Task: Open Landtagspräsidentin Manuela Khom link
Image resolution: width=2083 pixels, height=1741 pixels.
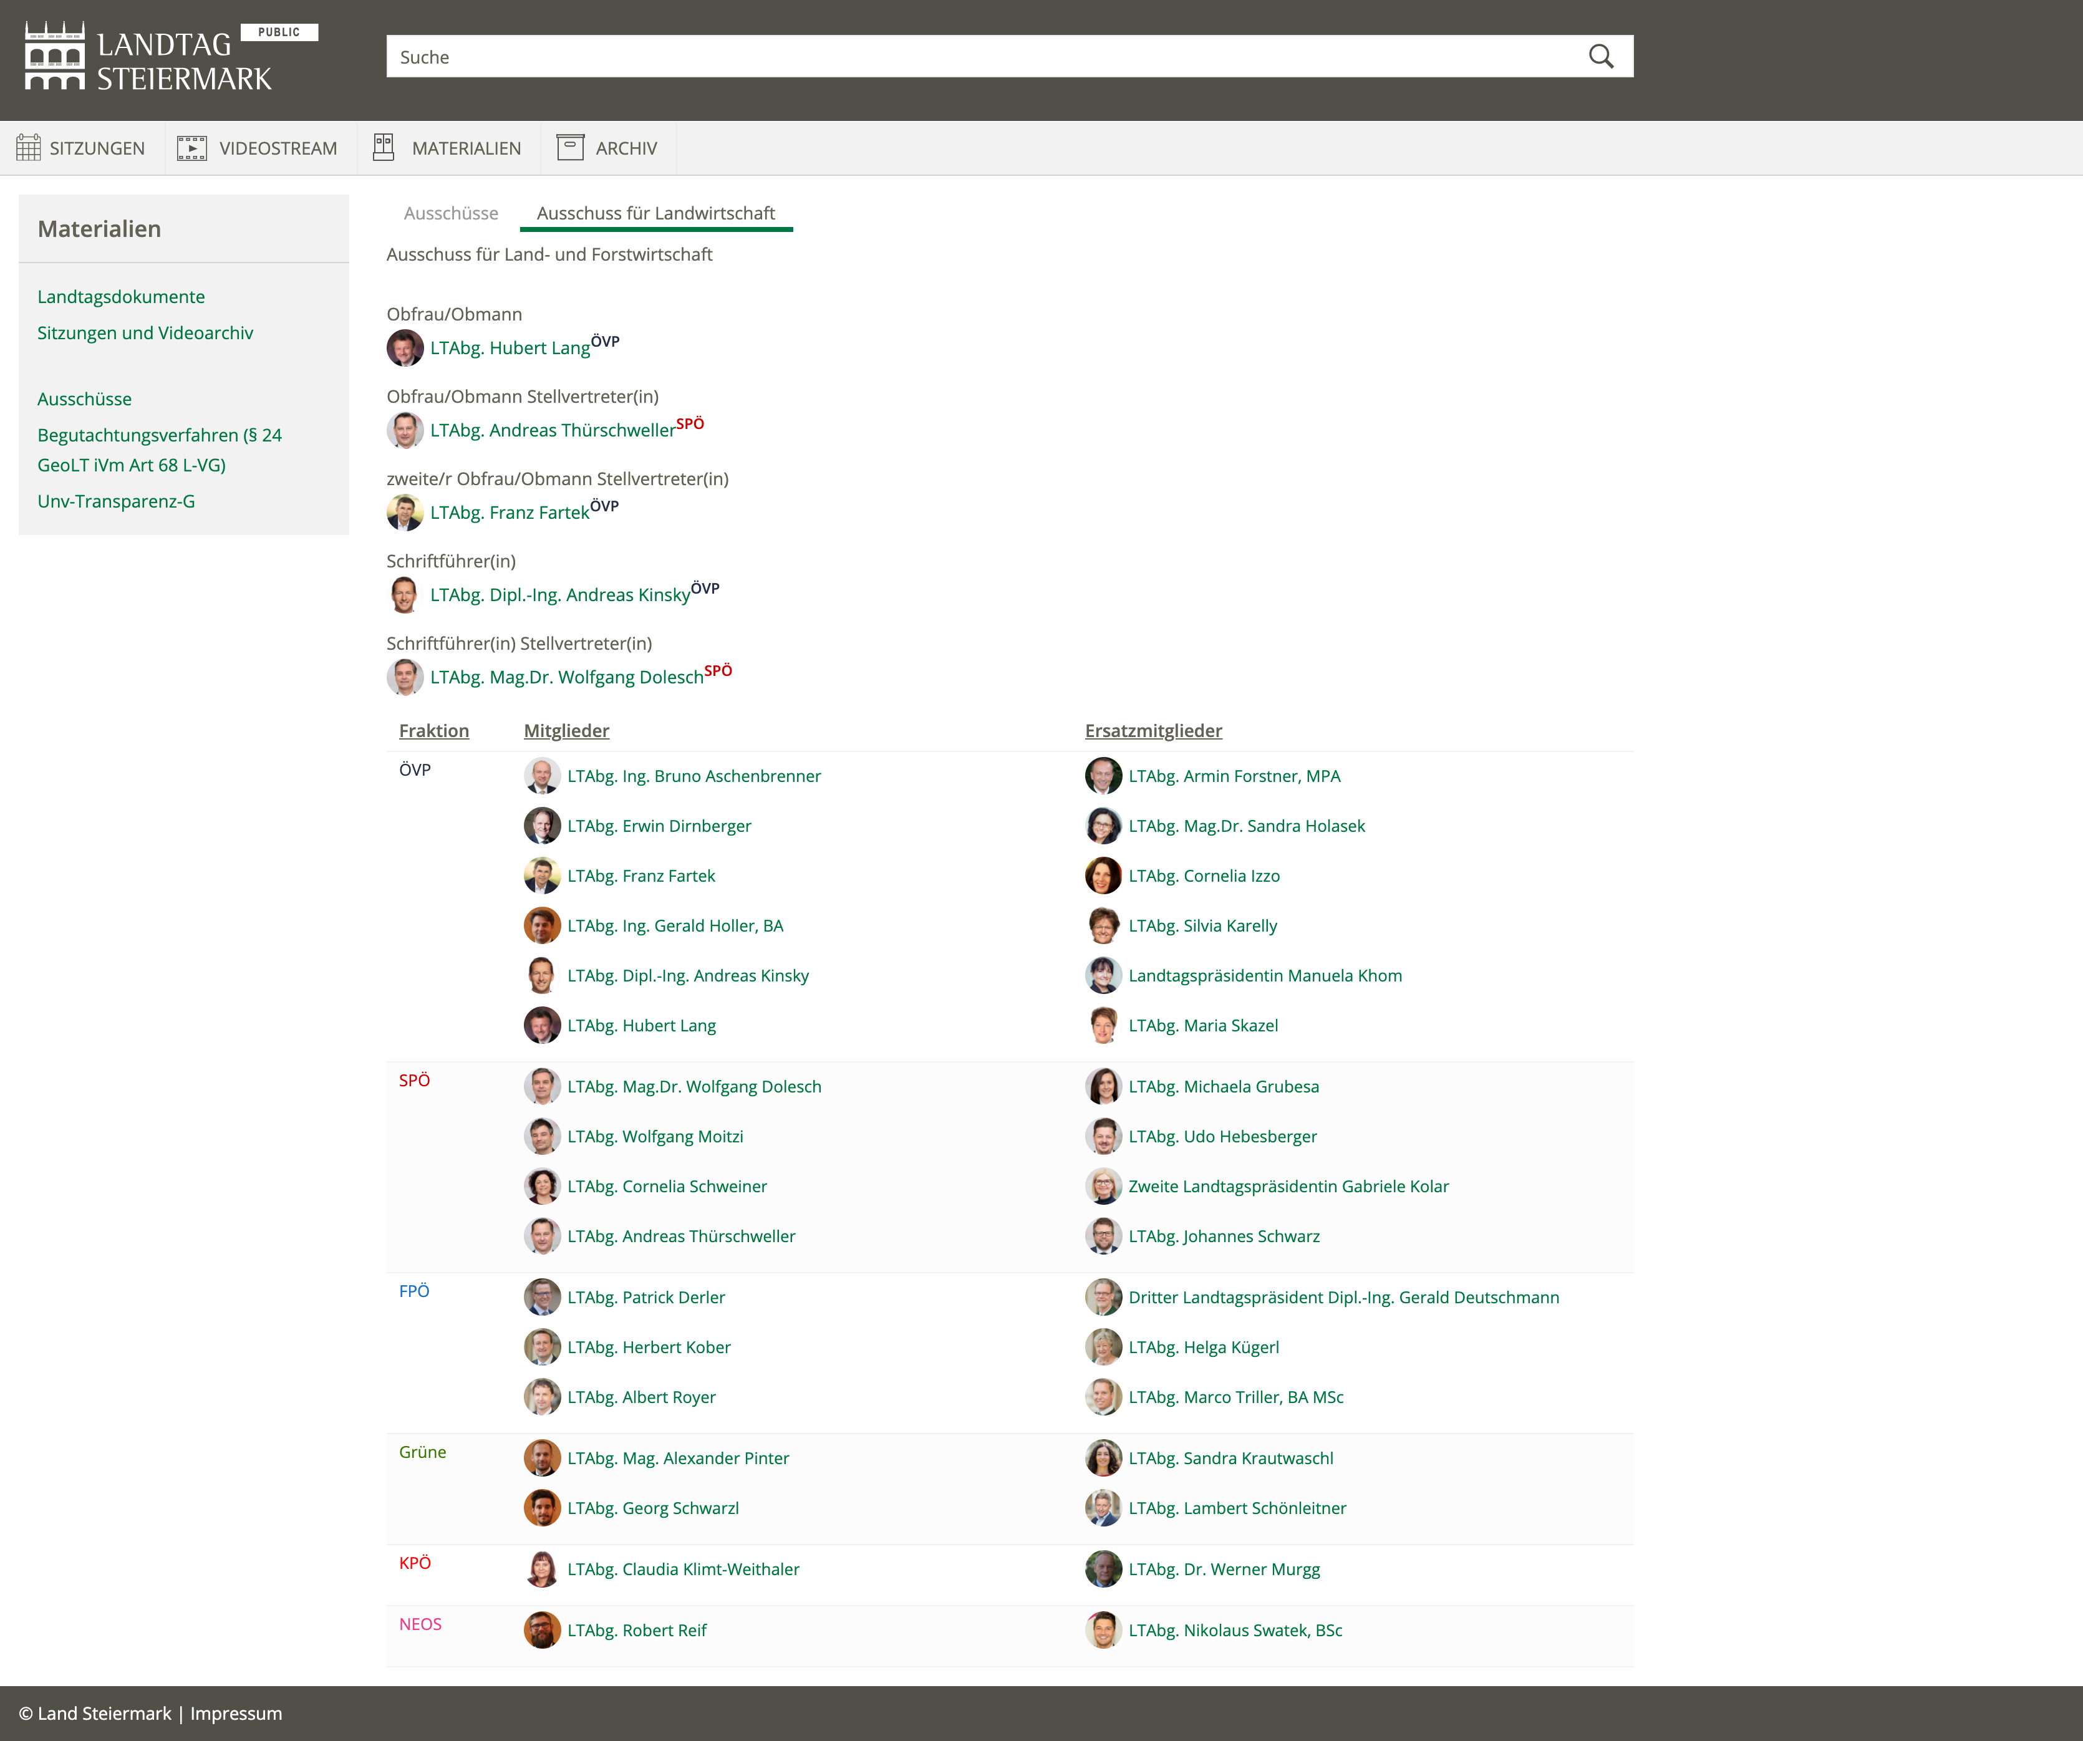Action: (1265, 976)
